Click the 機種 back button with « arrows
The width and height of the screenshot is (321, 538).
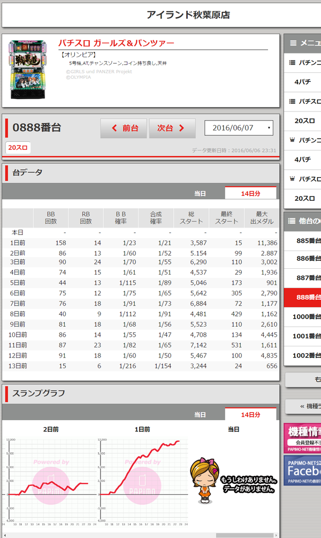click(x=303, y=406)
